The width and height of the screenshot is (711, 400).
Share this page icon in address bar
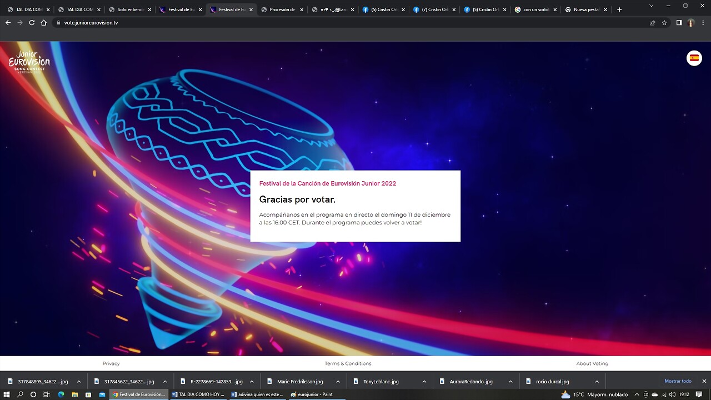click(652, 23)
